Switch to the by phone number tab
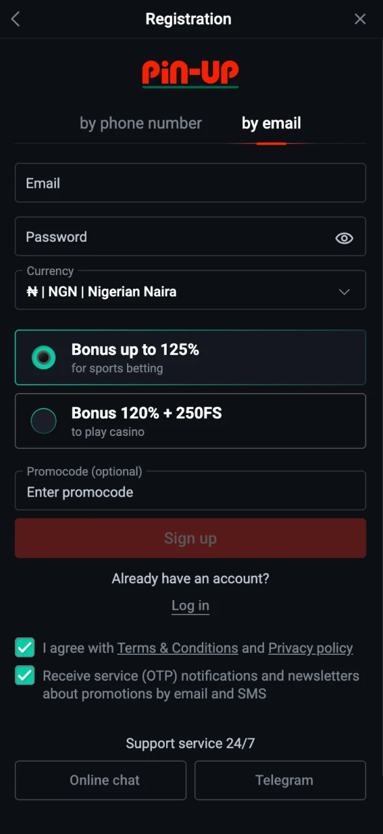 [141, 123]
